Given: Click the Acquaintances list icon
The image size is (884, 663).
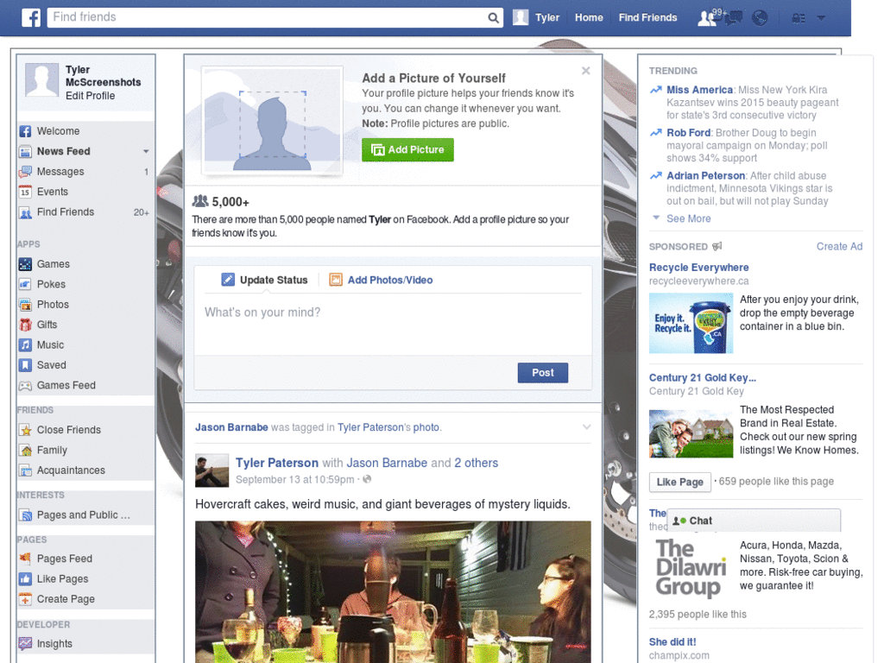Looking at the screenshot, I should coord(25,470).
